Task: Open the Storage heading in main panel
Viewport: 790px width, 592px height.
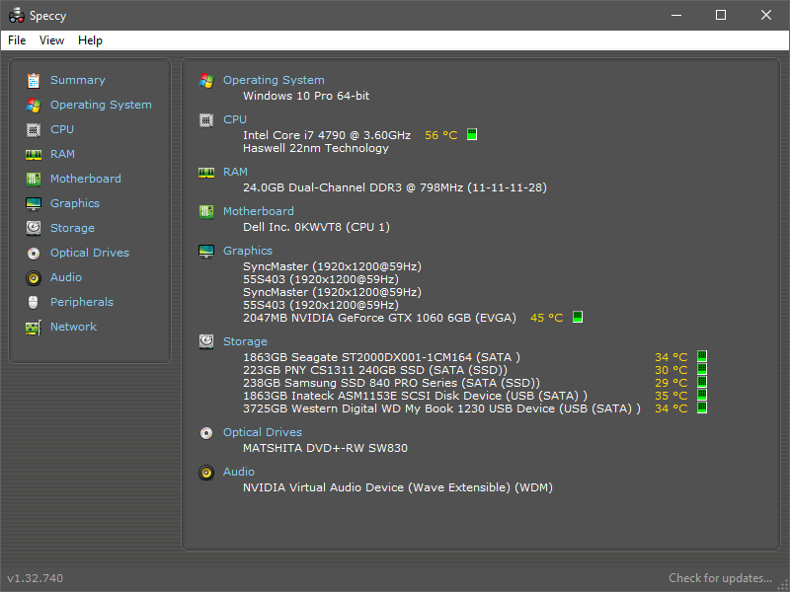Action: pyautogui.click(x=245, y=341)
